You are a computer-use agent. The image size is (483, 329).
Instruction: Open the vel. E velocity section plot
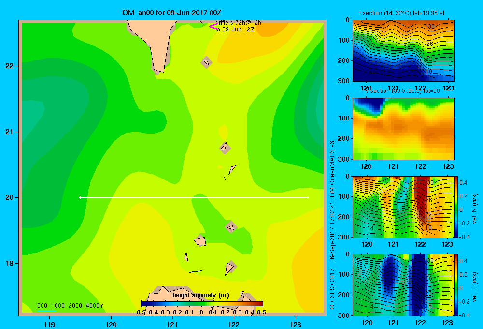pyautogui.click(x=403, y=285)
